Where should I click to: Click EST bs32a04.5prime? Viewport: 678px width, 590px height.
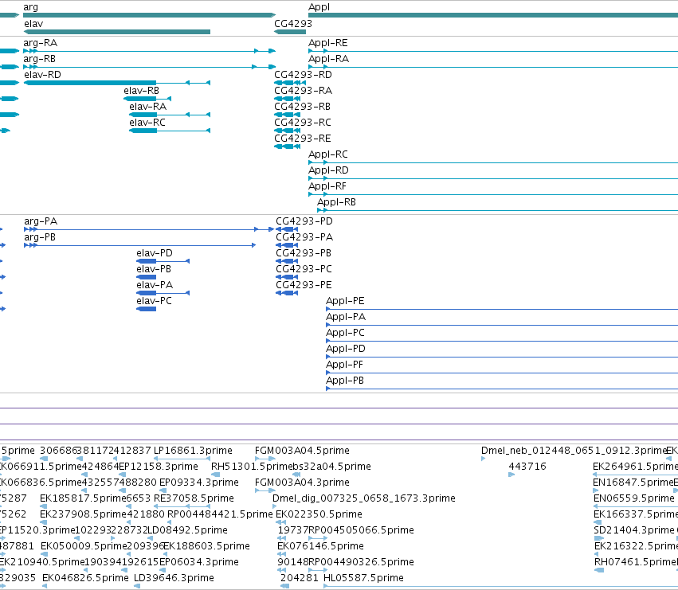coord(331,467)
